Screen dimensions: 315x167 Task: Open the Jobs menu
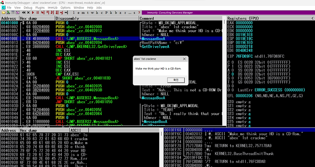99,8
